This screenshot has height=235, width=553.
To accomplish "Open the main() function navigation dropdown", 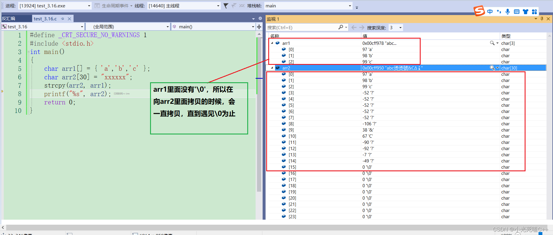I will pos(213,27).
